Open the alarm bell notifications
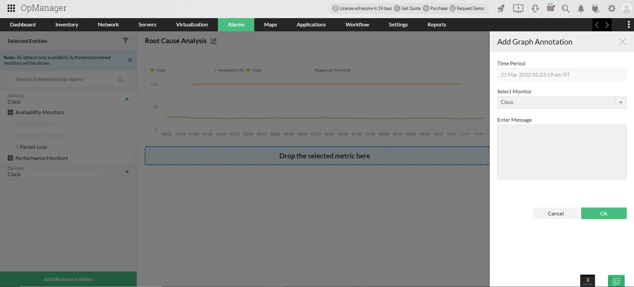Image resolution: width=634 pixels, height=287 pixels. [581, 9]
